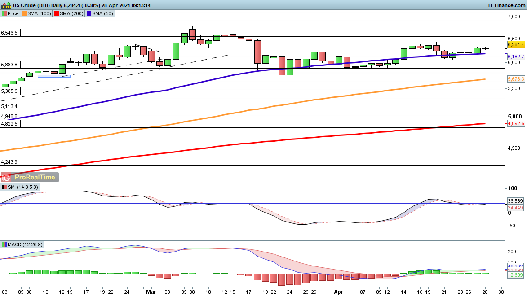Image resolution: width=527 pixels, height=296 pixels.
Task: Click the SMA 200 value tag 4,892.6
Action: 516,123
